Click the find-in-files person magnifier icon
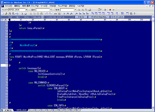Screen dimensions: 155x112 90,10
